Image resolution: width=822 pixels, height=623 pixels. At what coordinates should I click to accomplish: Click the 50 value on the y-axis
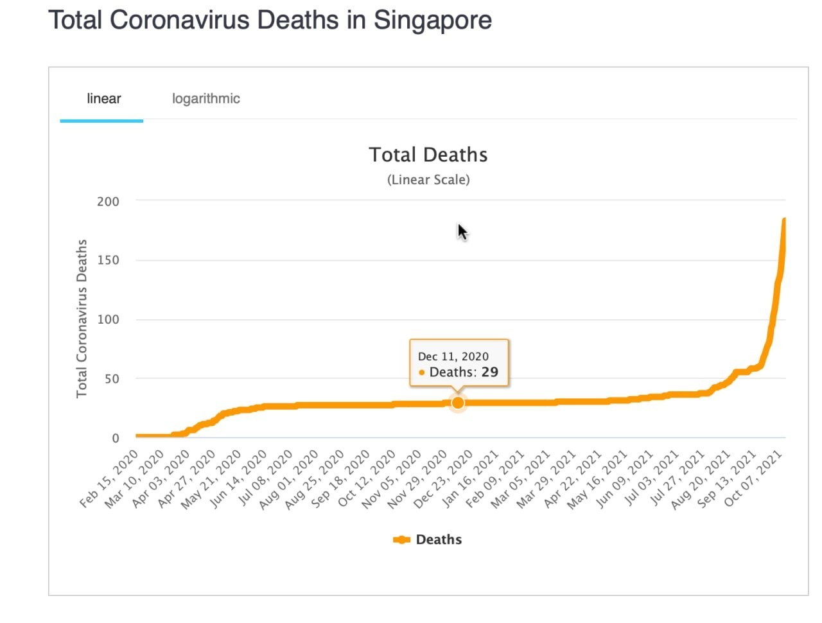[111, 378]
